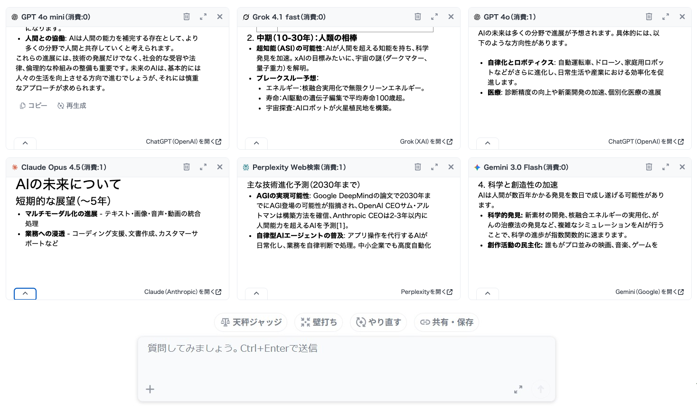Click the plus attachment icon in input box
This screenshot has width=697, height=411.
coord(150,389)
